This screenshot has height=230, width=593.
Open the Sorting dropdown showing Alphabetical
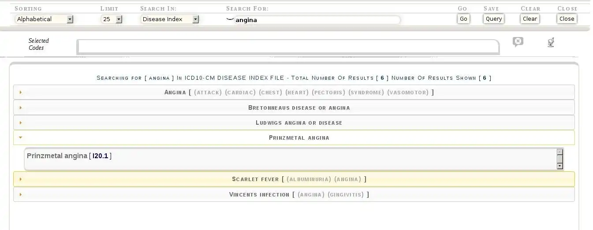[x=44, y=19]
